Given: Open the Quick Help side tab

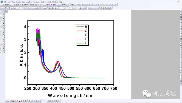Looking at the screenshot, I should tap(1, 36).
